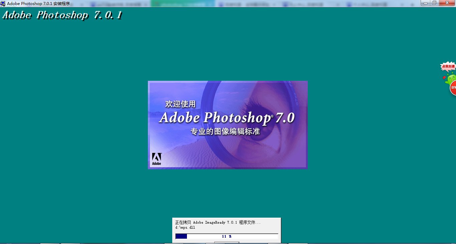456x244 pixels.
Task: Click the Photoshop installer icon in the title bar
Action: click(3, 3)
